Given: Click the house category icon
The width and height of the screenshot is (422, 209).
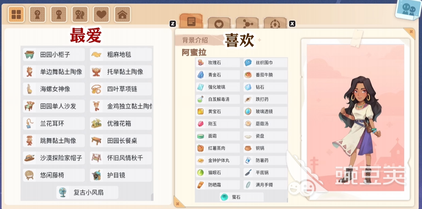Looking at the screenshot, I should pyautogui.click(x=123, y=14).
